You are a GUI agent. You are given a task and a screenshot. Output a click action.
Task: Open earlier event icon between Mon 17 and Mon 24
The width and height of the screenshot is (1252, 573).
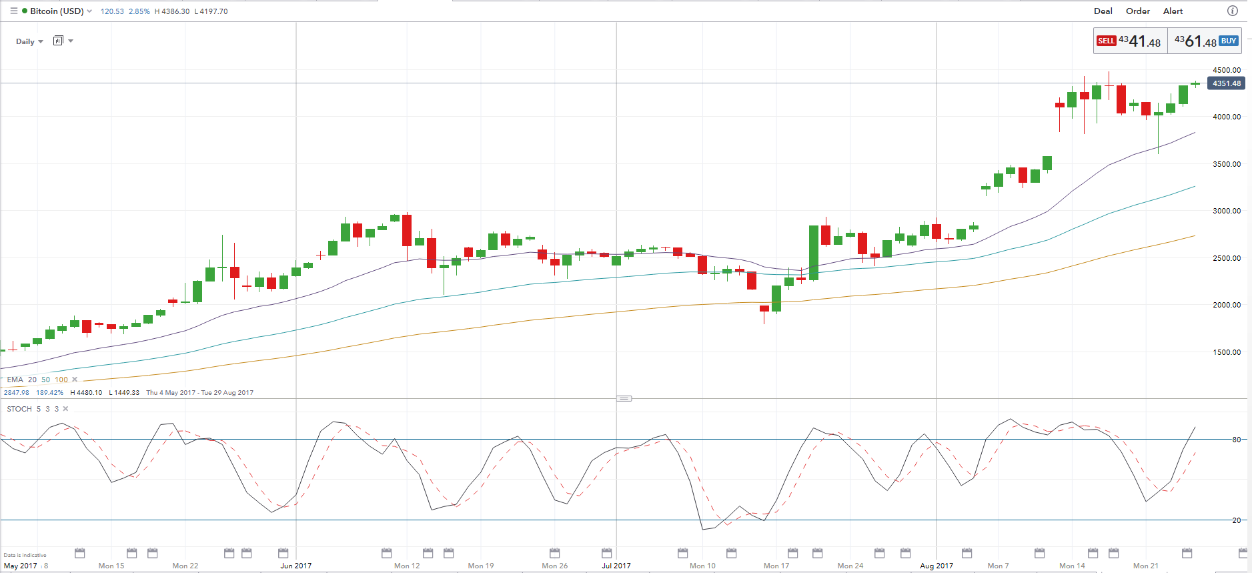point(793,553)
